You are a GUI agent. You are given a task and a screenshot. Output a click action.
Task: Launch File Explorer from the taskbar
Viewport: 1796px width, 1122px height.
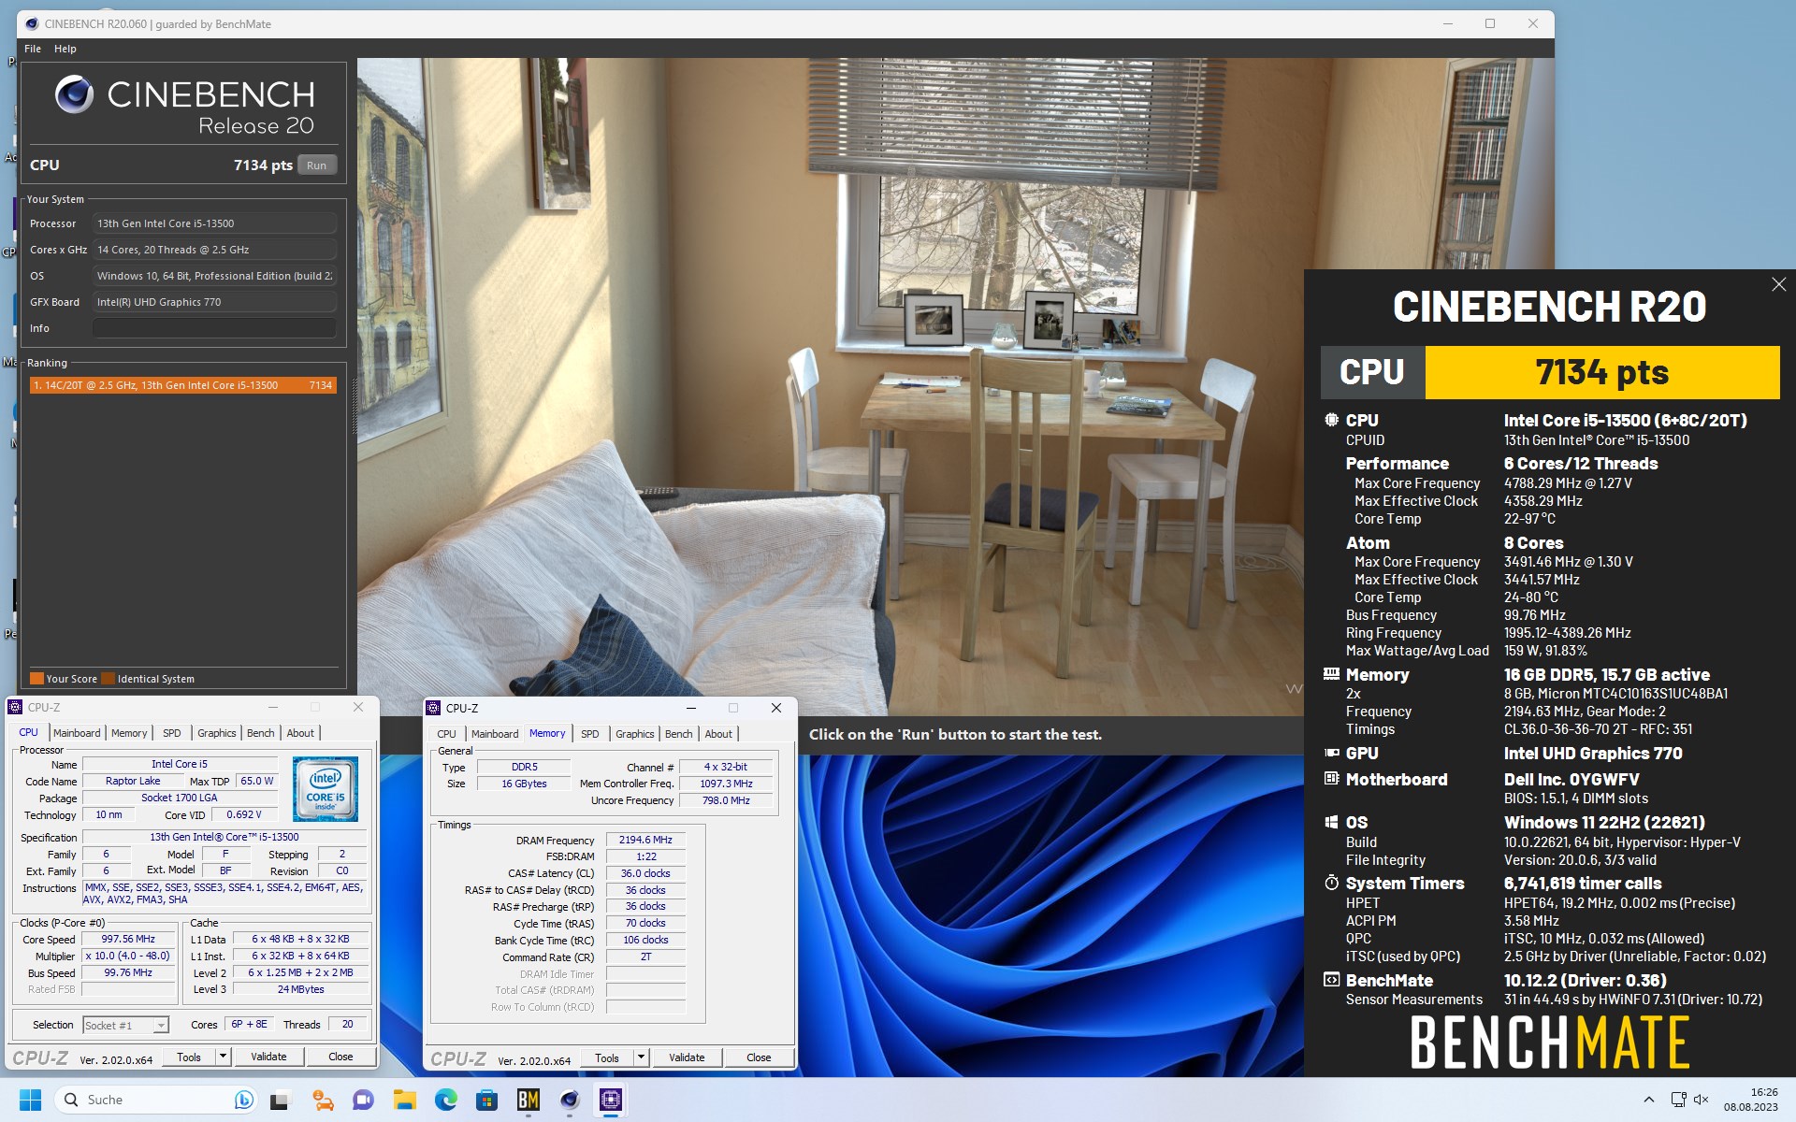(x=404, y=1100)
